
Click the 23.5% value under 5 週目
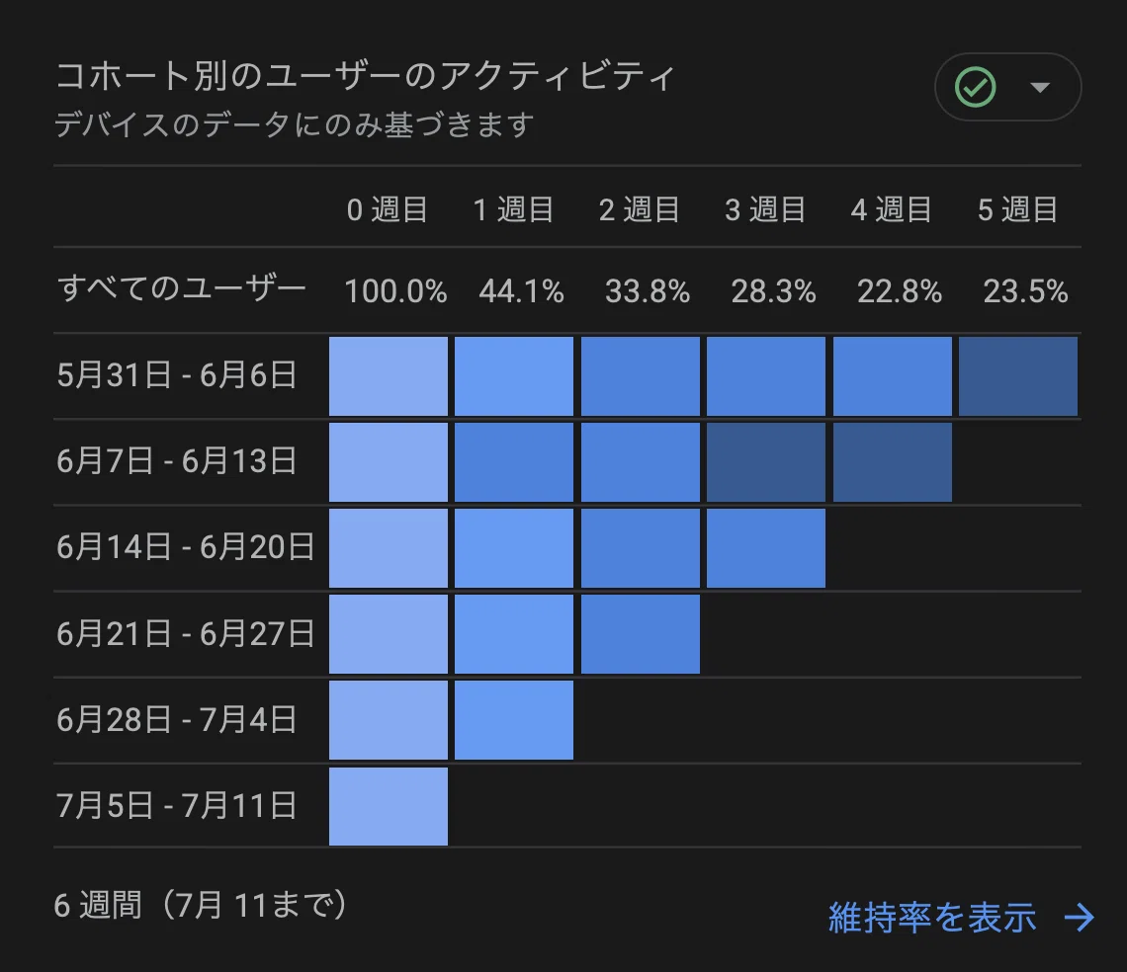tap(1025, 291)
